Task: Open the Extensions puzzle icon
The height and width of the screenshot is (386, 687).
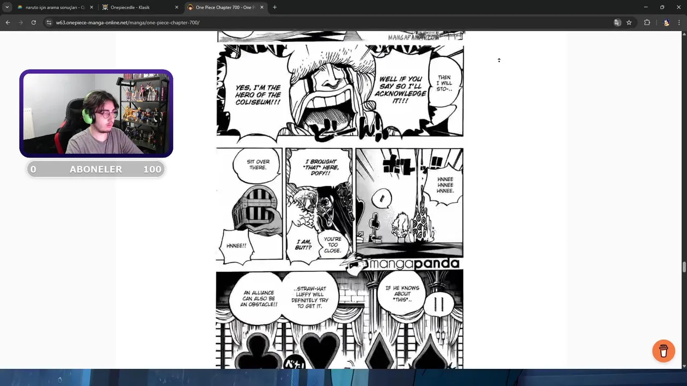Action: click(647, 23)
